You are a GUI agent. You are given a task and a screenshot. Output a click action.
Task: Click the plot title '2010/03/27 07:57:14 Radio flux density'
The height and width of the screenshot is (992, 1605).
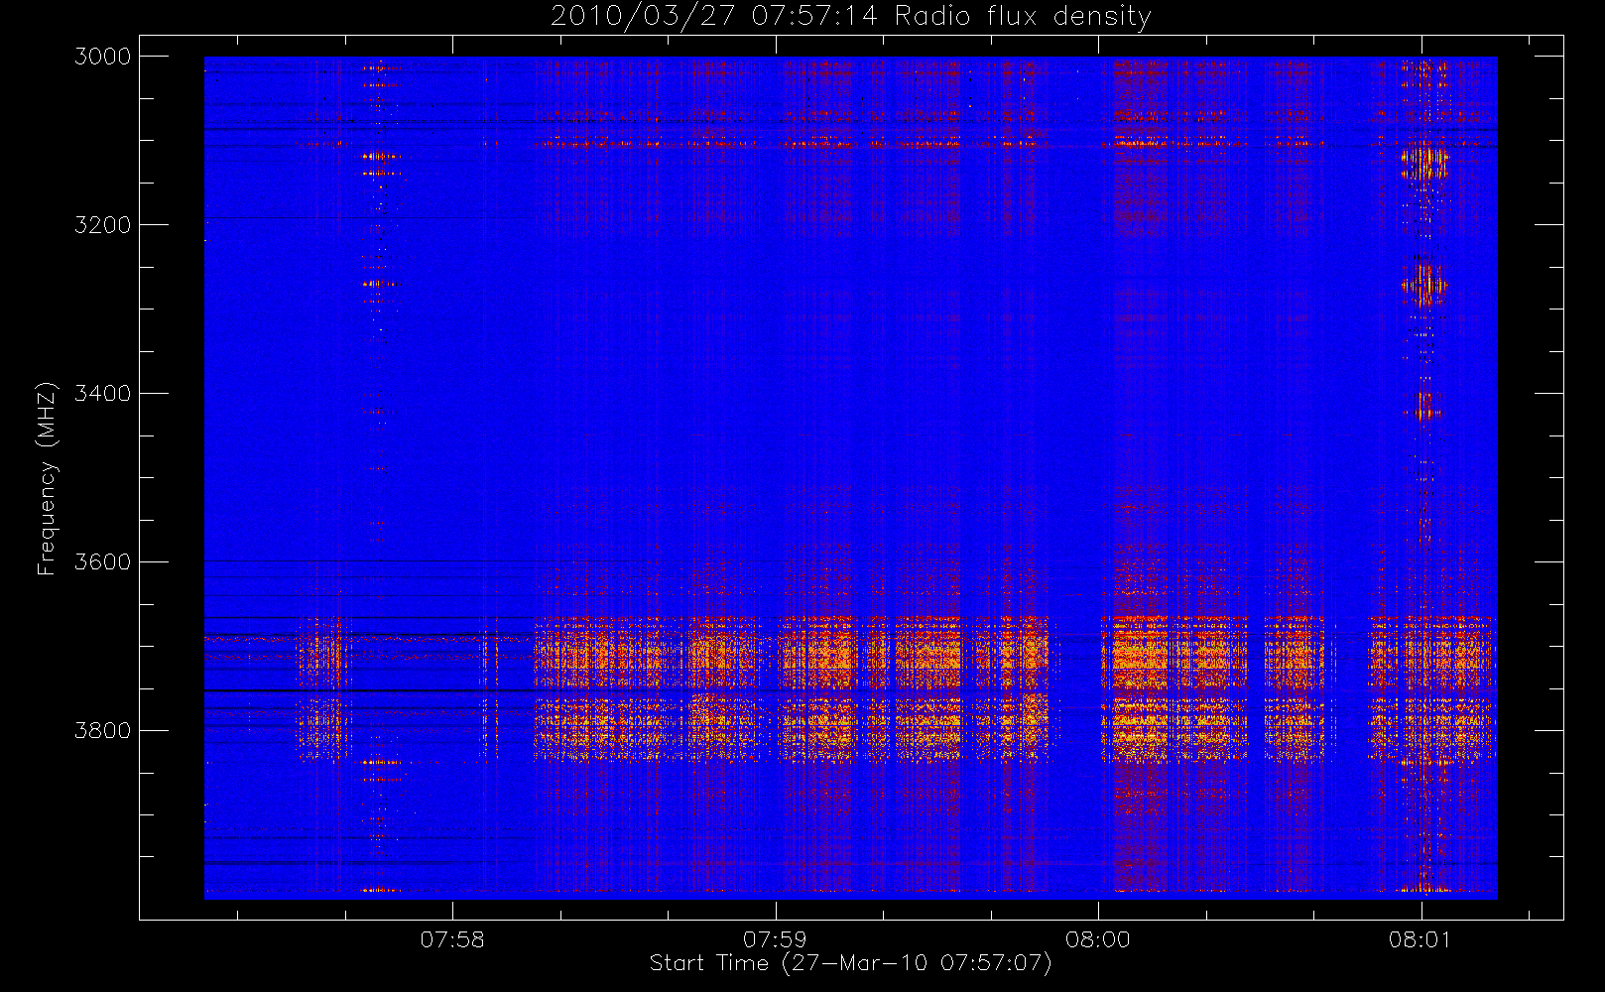(x=851, y=17)
